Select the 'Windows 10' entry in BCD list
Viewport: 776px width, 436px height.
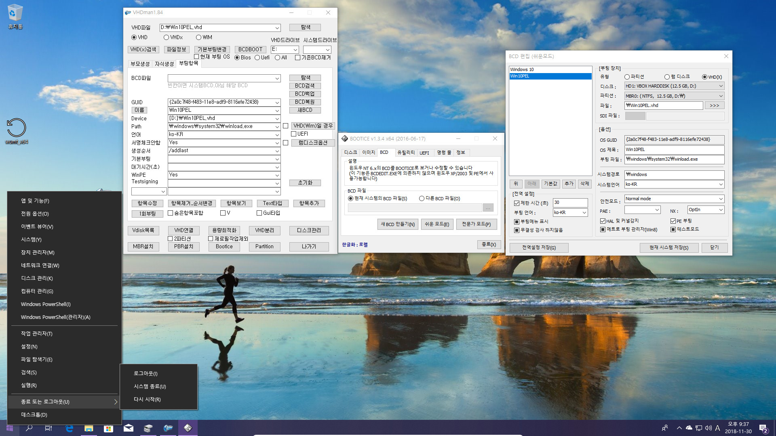coord(550,69)
